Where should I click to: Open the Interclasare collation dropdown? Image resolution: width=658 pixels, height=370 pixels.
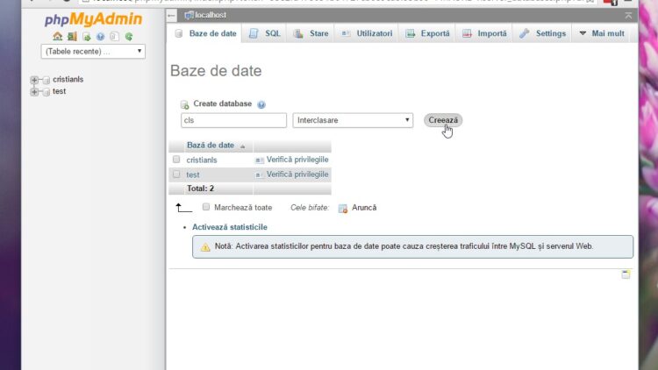tap(353, 120)
